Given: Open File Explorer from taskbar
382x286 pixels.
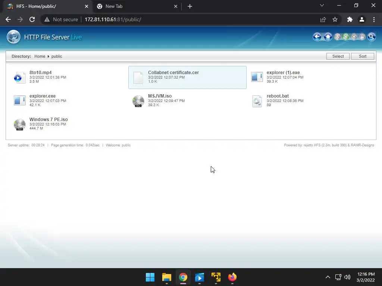Looking at the screenshot, I should pyautogui.click(x=167, y=277).
